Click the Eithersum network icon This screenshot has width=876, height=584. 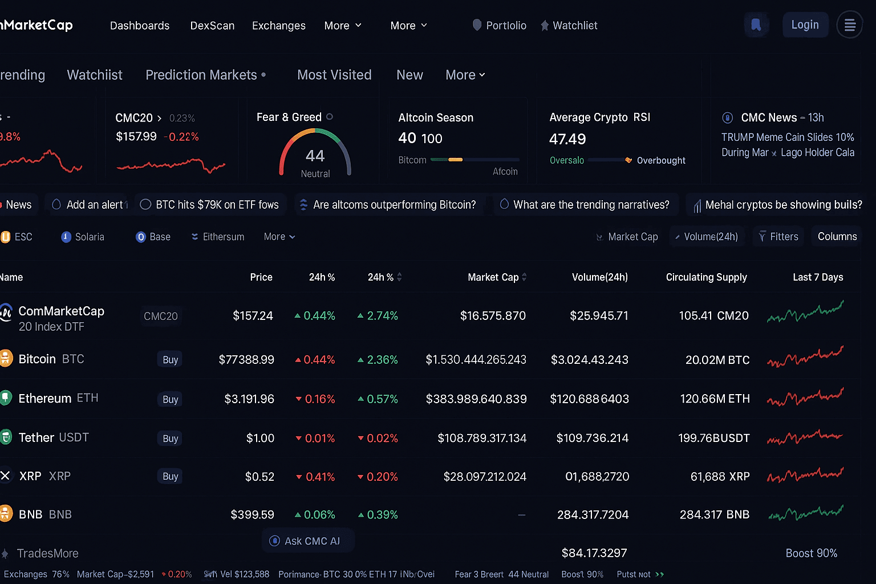pos(195,237)
